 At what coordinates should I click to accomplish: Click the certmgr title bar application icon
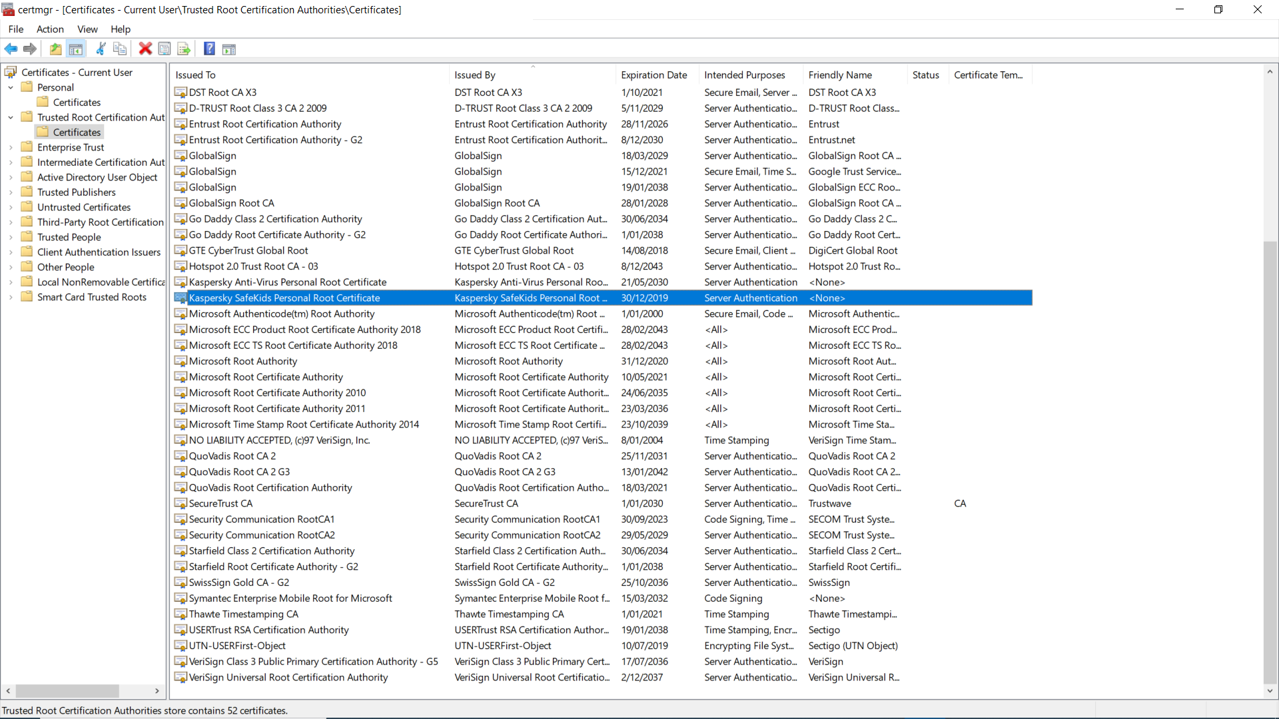[x=8, y=9]
